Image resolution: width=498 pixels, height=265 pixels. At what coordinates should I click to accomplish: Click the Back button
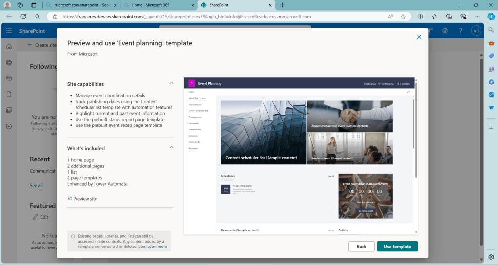coord(361,247)
